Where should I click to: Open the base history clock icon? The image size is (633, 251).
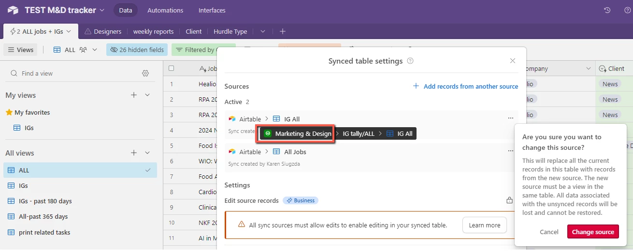point(607,10)
